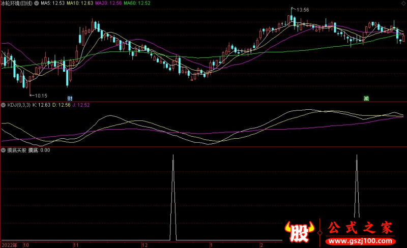Open the www.gszj100.com website link
The image size is (407, 248).
(360, 241)
